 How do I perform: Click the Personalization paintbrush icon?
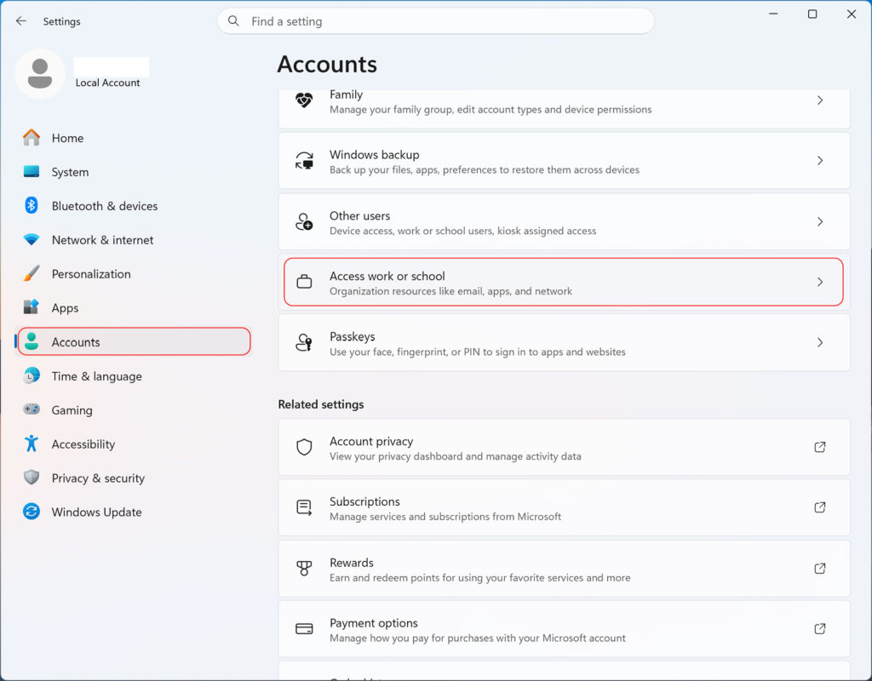[x=32, y=273]
